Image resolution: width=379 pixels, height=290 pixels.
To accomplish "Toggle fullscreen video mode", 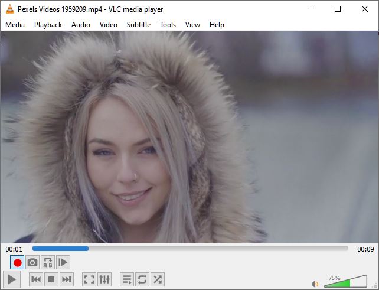I will tap(89, 279).
